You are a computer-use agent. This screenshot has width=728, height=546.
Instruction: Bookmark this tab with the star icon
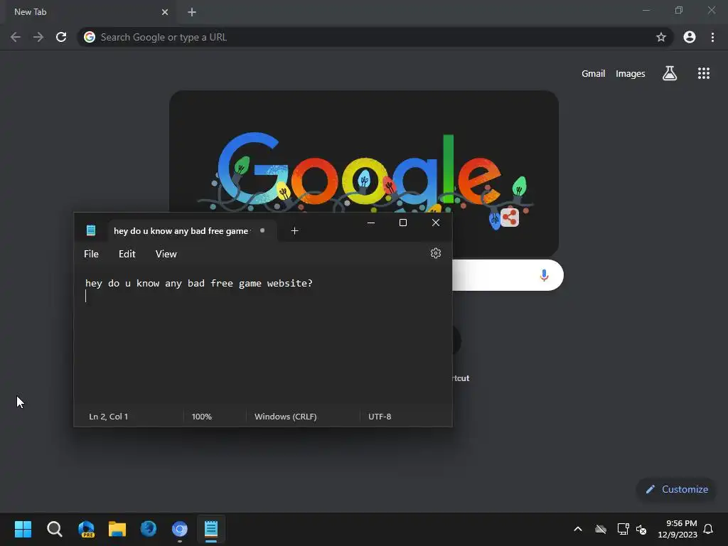tap(661, 37)
